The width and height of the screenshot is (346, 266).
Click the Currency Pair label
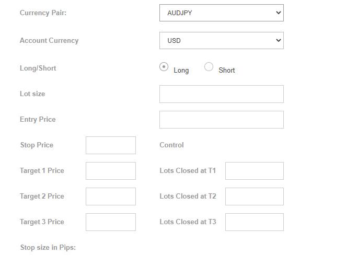point(43,13)
